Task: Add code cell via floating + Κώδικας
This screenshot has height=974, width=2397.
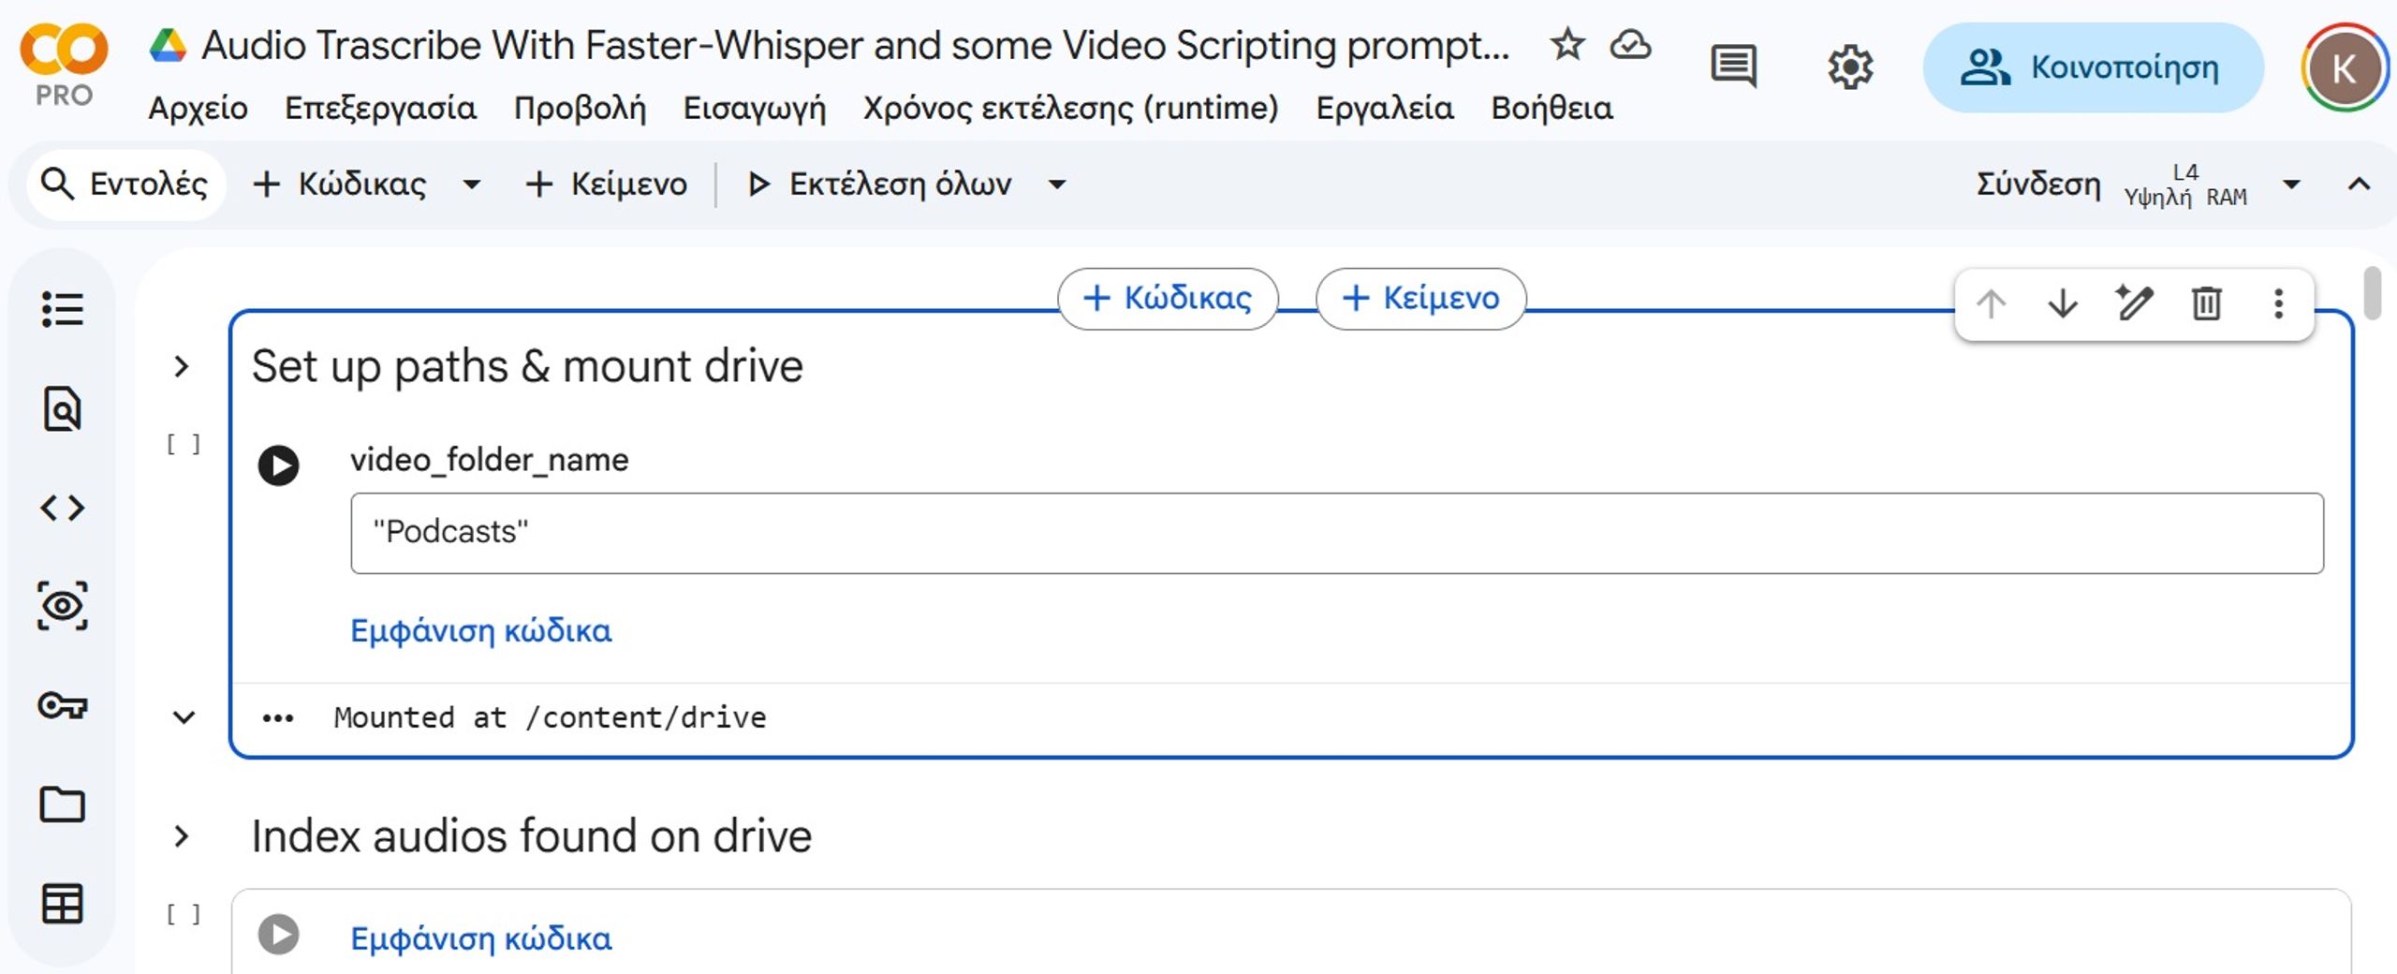Action: pyautogui.click(x=1168, y=299)
